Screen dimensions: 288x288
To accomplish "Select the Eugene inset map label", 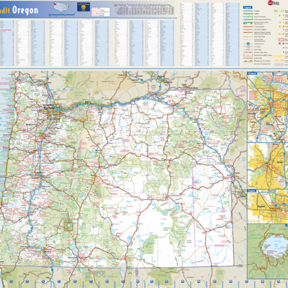I will pos(252,191).
